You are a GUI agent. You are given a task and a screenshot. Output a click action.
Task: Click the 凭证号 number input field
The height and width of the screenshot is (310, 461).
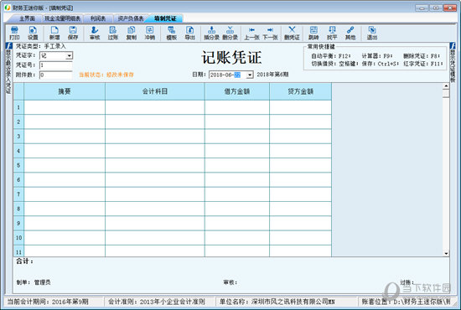[56, 65]
